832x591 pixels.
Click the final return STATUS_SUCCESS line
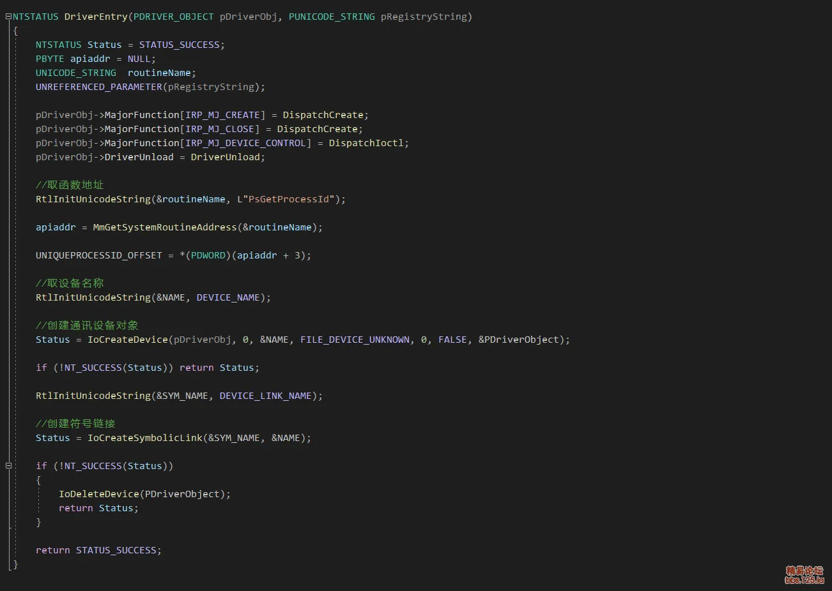coord(98,550)
